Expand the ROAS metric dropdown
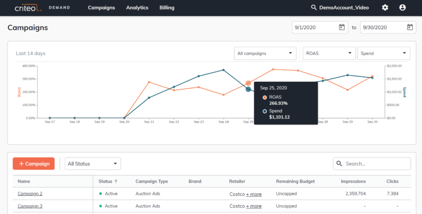The height and width of the screenshot is (214, 422). [x=329, y=53]
